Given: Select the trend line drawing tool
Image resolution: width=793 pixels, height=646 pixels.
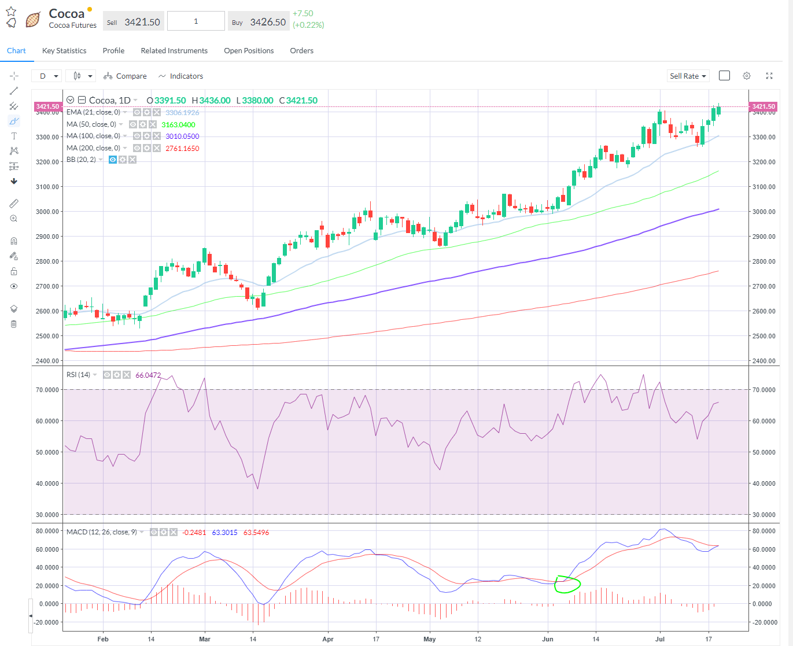Looking at the screenshot, I should click(14, 91).
